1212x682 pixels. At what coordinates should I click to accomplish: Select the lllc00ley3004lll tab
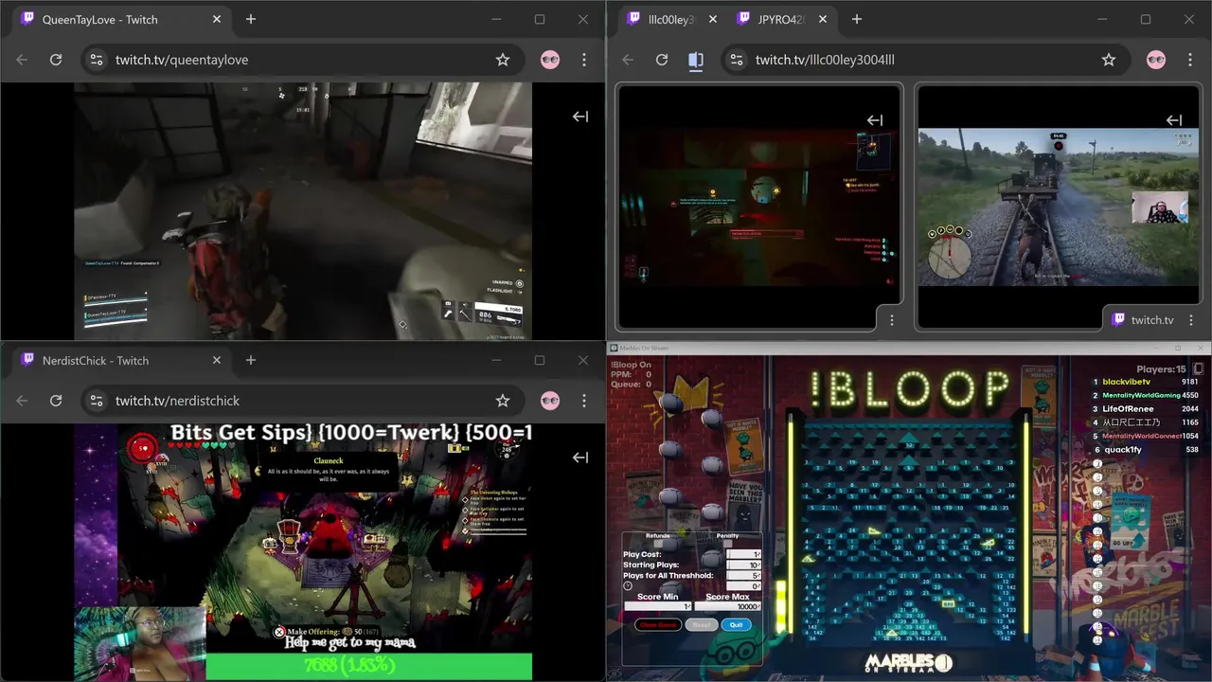[670, 19]
